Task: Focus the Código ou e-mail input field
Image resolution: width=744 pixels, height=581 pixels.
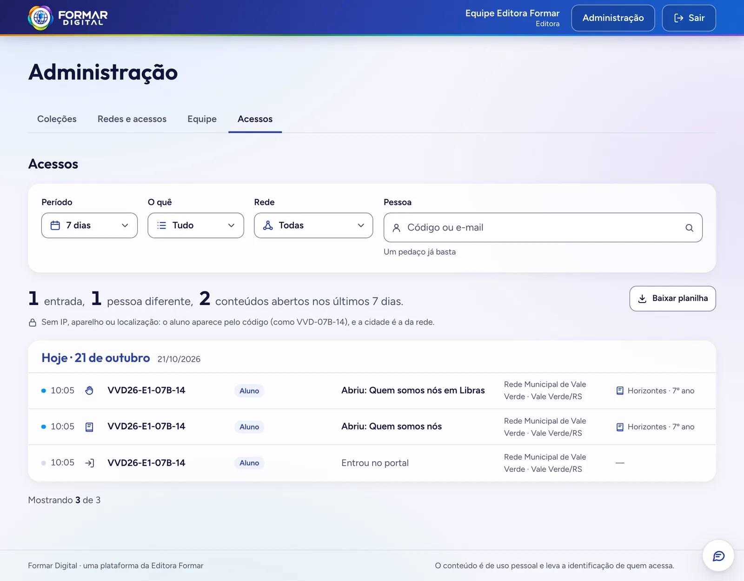Action: (x=543, y=228)
